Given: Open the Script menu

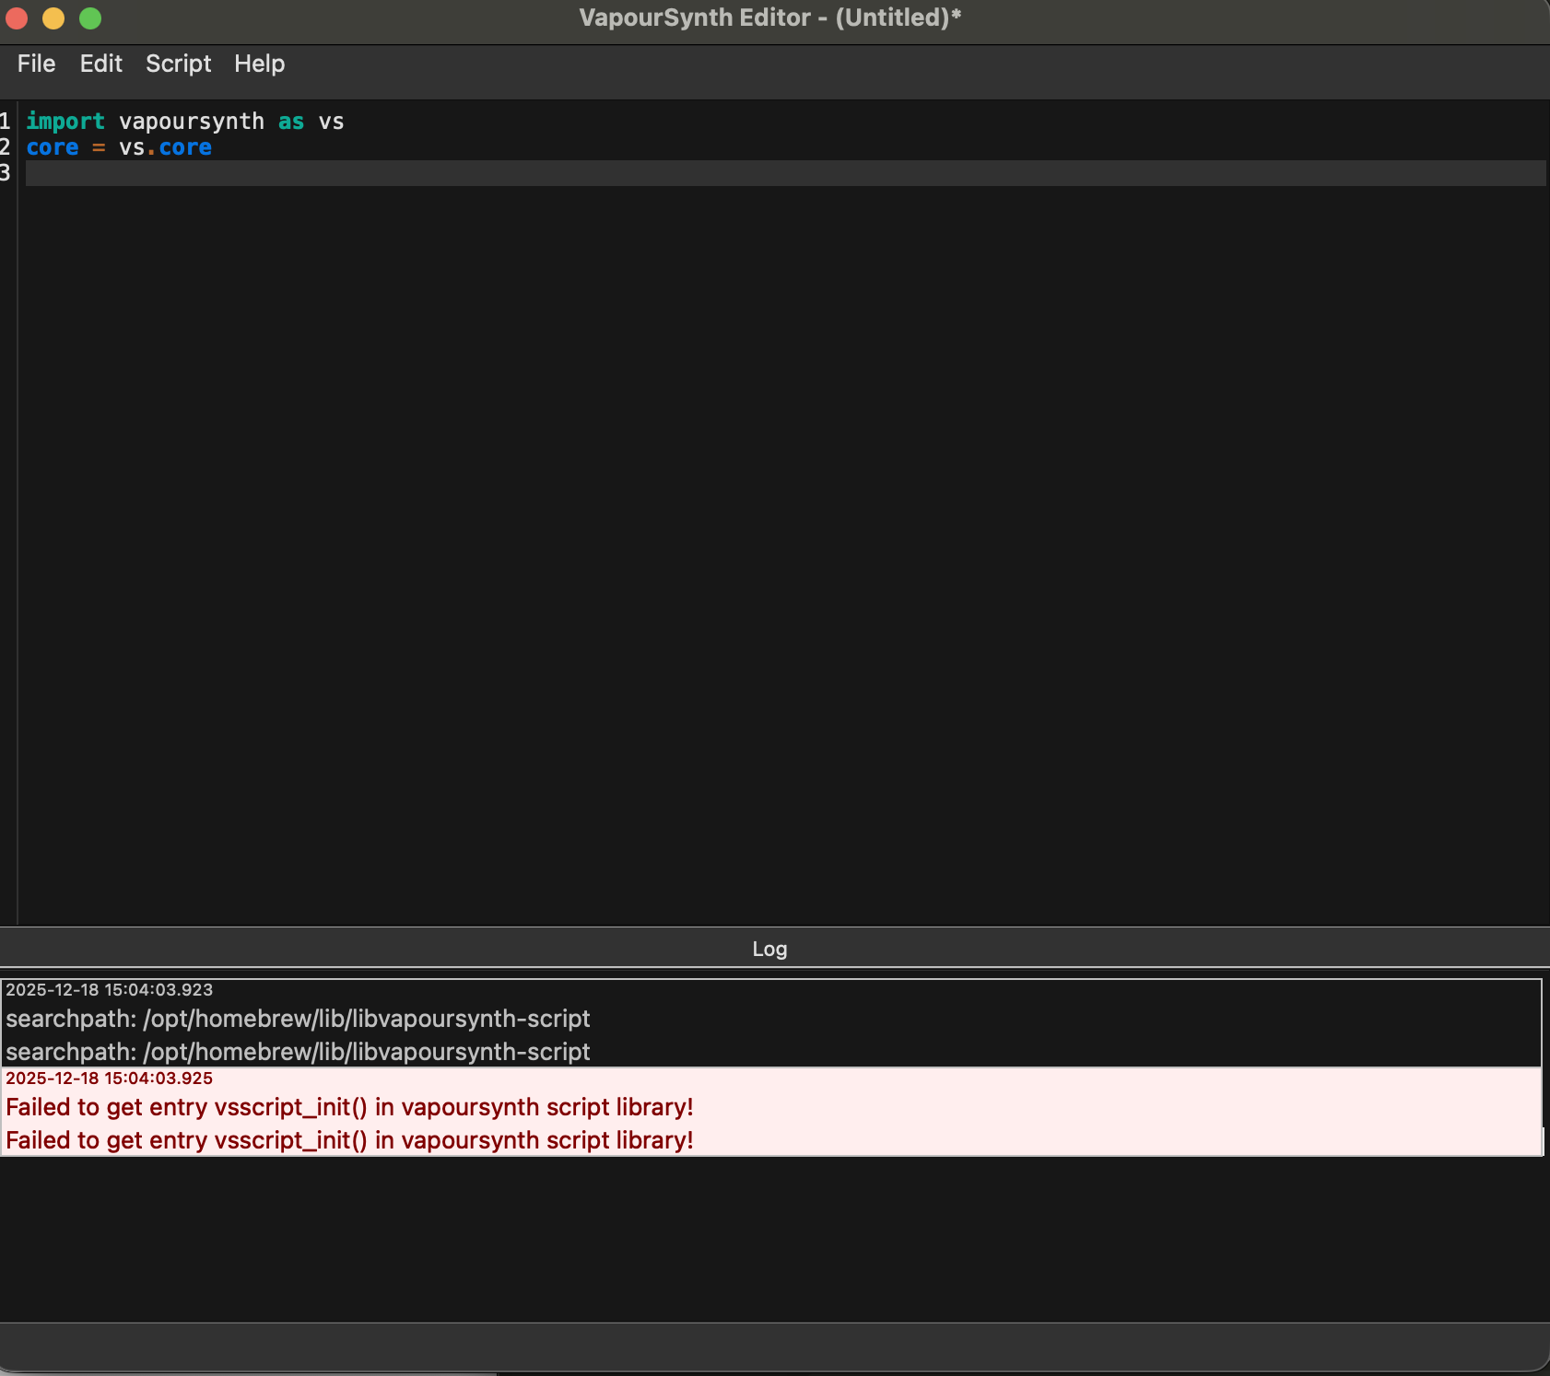Looking at the screenshot, I should [178, 64].
